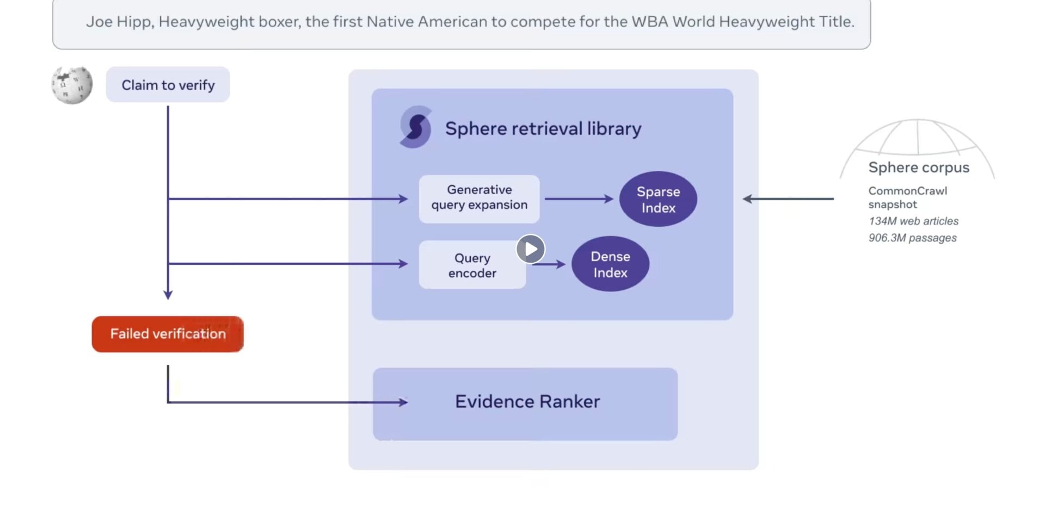Click the Query encoder block

pos(472,265)
